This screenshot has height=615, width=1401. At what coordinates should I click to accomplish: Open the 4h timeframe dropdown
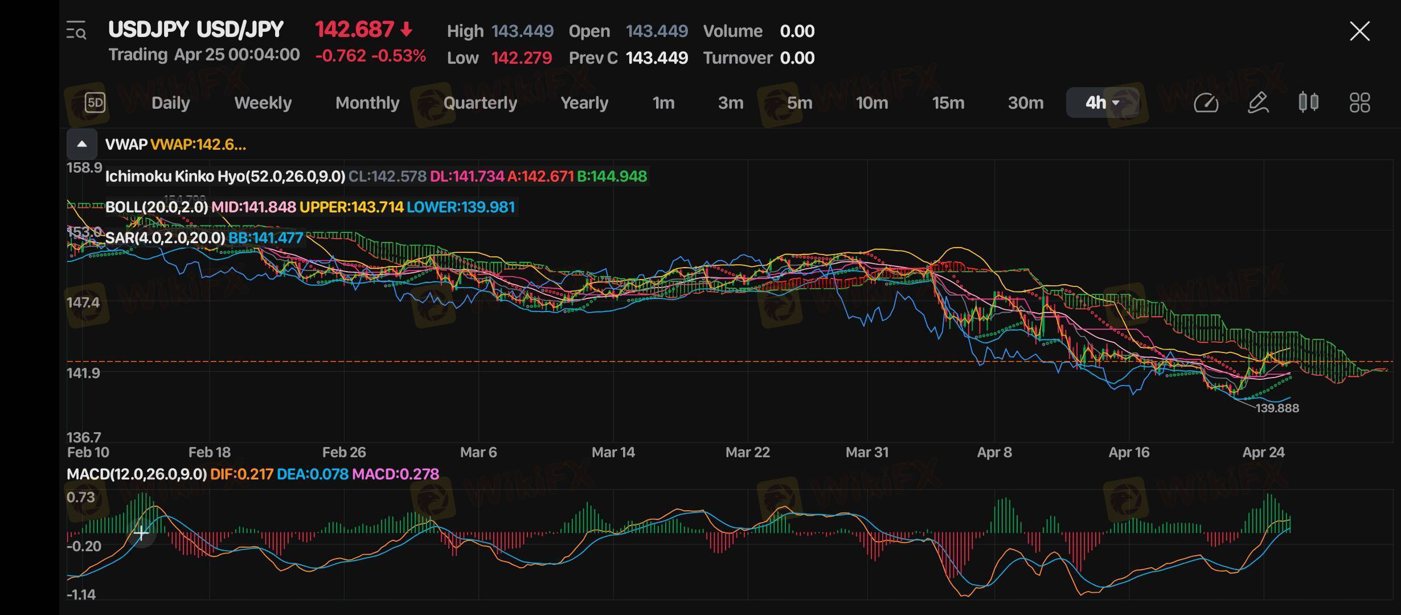[x=1102, y=103]
